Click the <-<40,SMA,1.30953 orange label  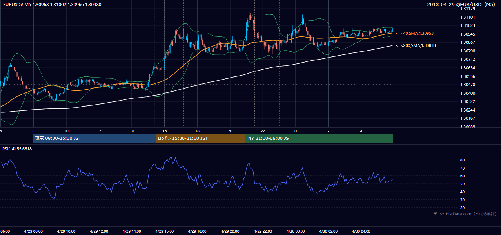click(415, 34)
